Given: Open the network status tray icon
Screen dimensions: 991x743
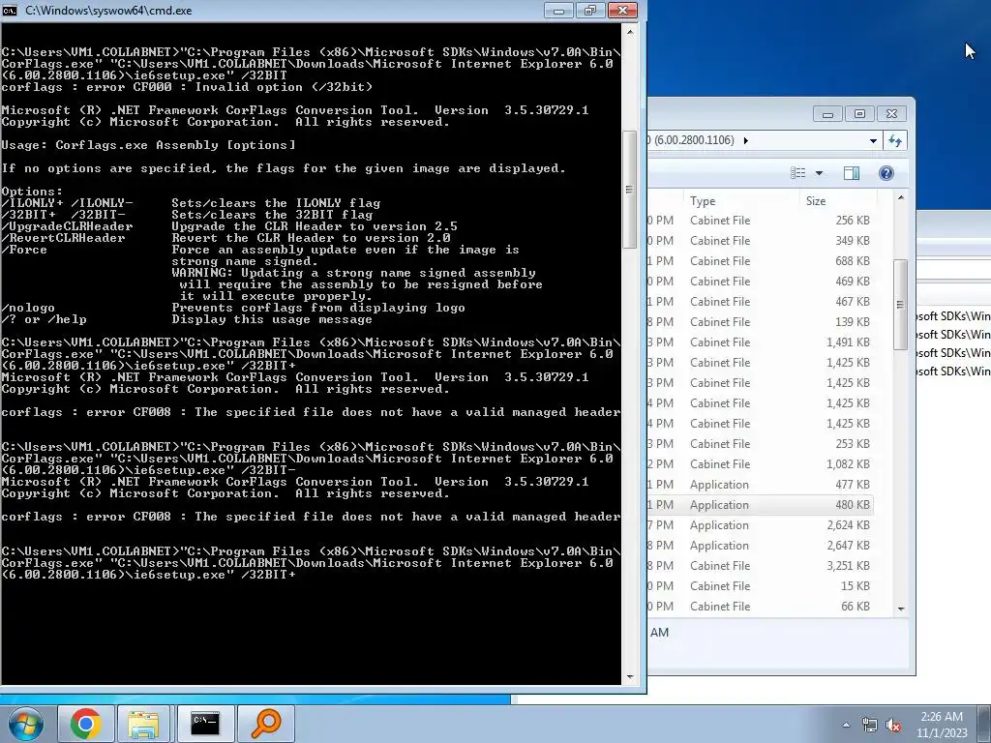Looking at the screenshot, I should 870,725.
